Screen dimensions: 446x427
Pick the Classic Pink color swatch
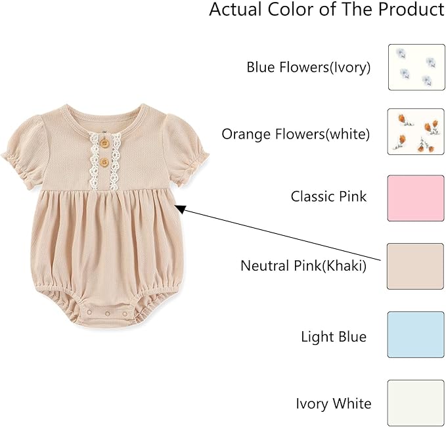coord(416,198)
